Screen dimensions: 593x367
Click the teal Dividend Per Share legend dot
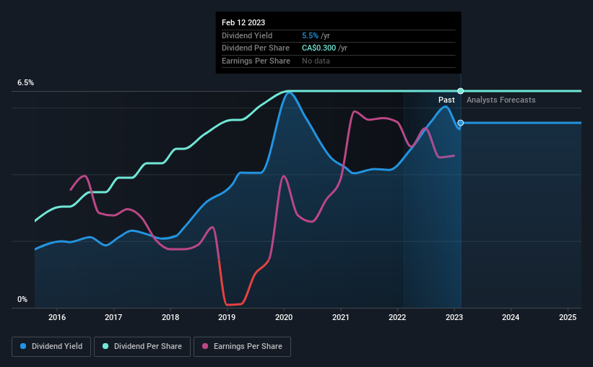(105, 346)
